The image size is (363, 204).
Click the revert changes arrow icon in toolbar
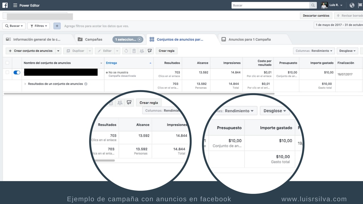[126, 51]
